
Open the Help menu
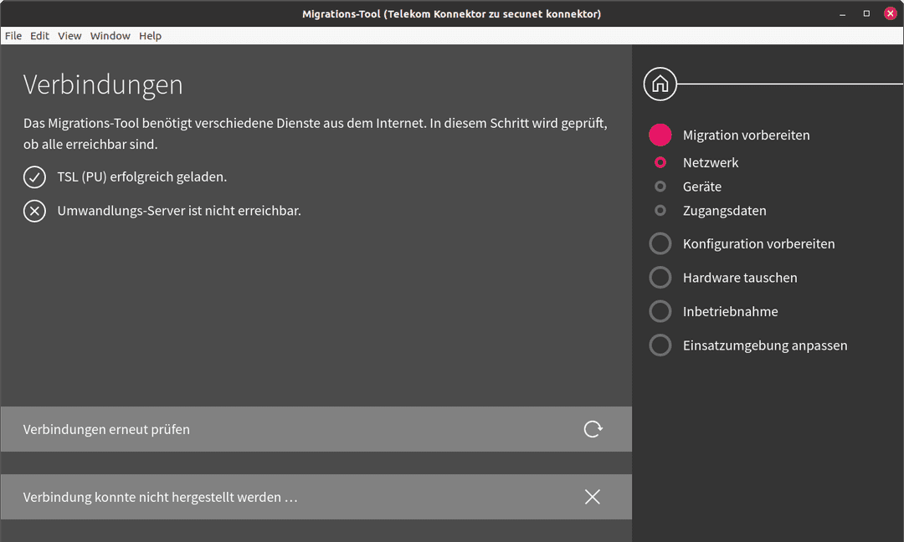(150, 36)
